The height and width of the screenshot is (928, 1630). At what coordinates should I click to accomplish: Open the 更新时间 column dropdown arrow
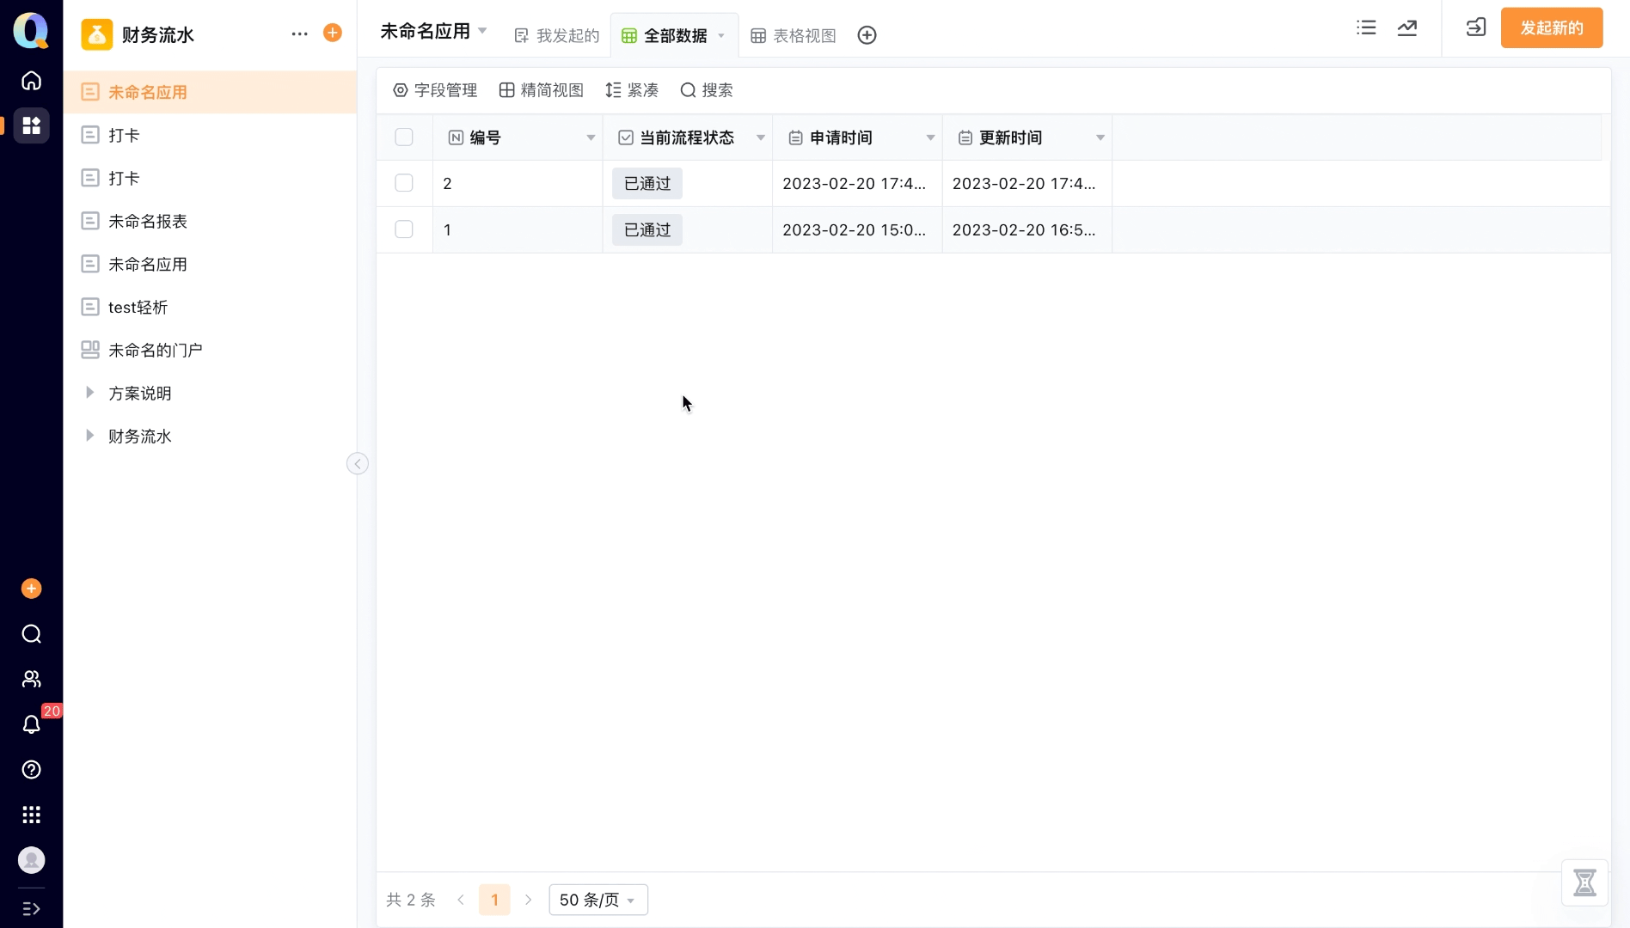point(1100,137)
